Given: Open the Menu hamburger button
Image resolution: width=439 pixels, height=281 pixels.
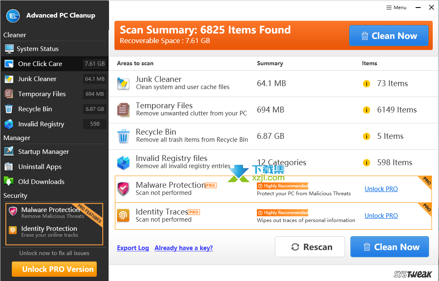Looking at the screenshot, I should click(396, 8).
